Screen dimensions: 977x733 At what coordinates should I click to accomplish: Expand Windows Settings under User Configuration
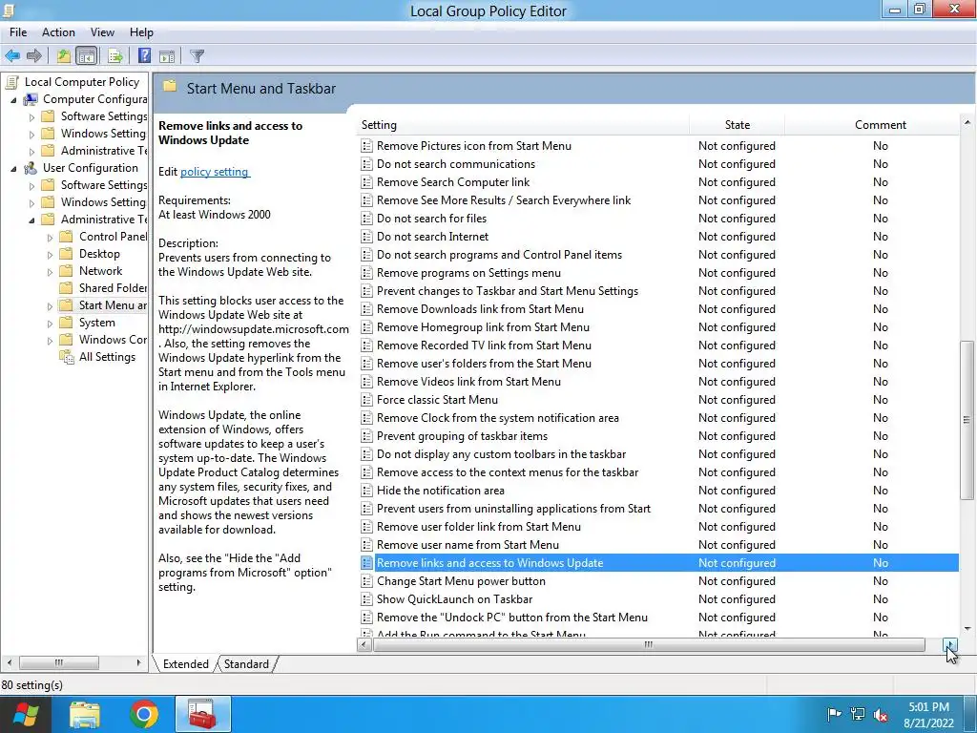pyautogui.click(x=31, y=203)
